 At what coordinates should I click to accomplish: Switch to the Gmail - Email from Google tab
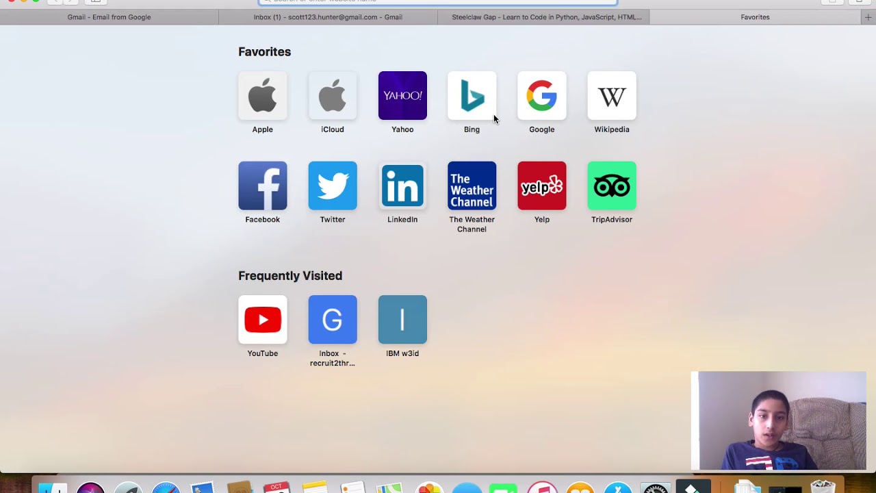[x=109, y=17]
